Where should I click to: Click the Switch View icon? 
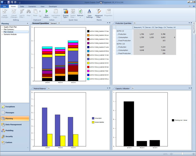pos(73,11)
